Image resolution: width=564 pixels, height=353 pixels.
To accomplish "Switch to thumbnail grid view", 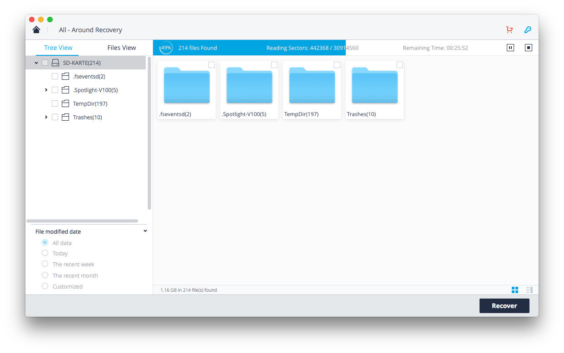I will (x=515, y=290).
